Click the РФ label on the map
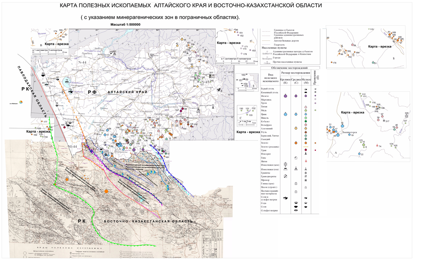422x267 pixels. click(92, 92)
